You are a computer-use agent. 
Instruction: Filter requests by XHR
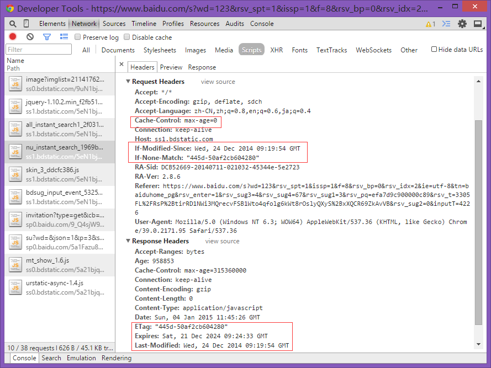[277, 50]
